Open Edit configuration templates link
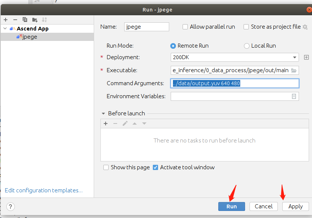This screenshot has height=218, width=312. (x=44, y=190)
